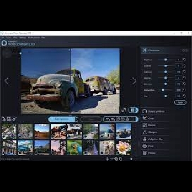192x192 pixels.
Task: Click the Brightness value input field
Action: [179, 60]
